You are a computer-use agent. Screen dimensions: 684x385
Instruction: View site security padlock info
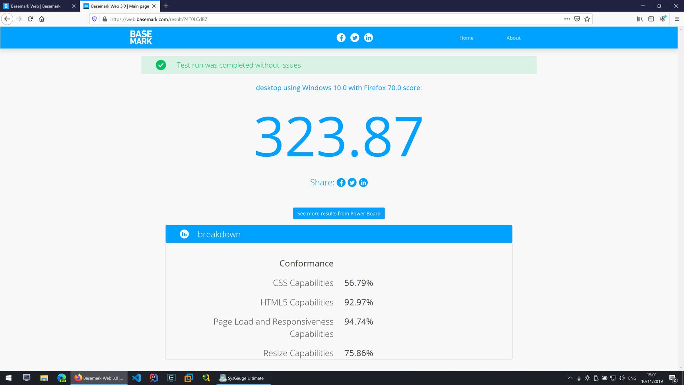(x=105, y=19)
